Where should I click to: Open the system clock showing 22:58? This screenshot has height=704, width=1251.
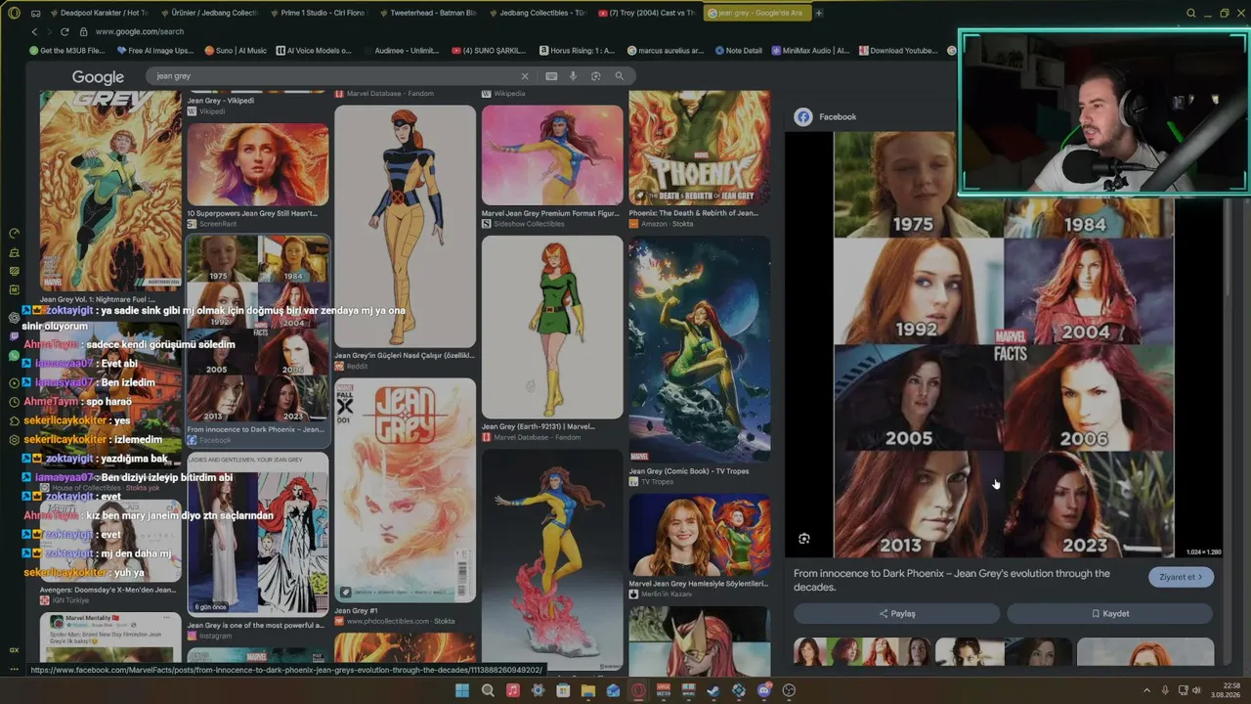click(1224, 690)
